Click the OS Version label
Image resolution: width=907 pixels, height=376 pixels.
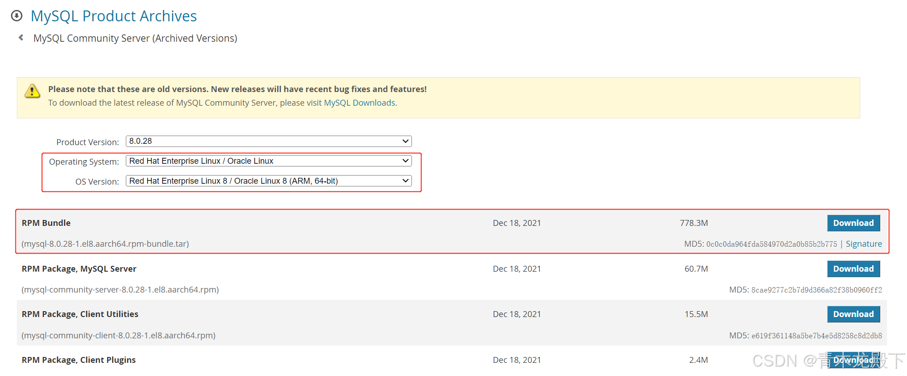pos(97,182)
